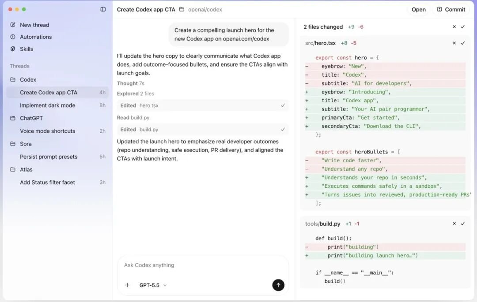Click the Open button

419,9
